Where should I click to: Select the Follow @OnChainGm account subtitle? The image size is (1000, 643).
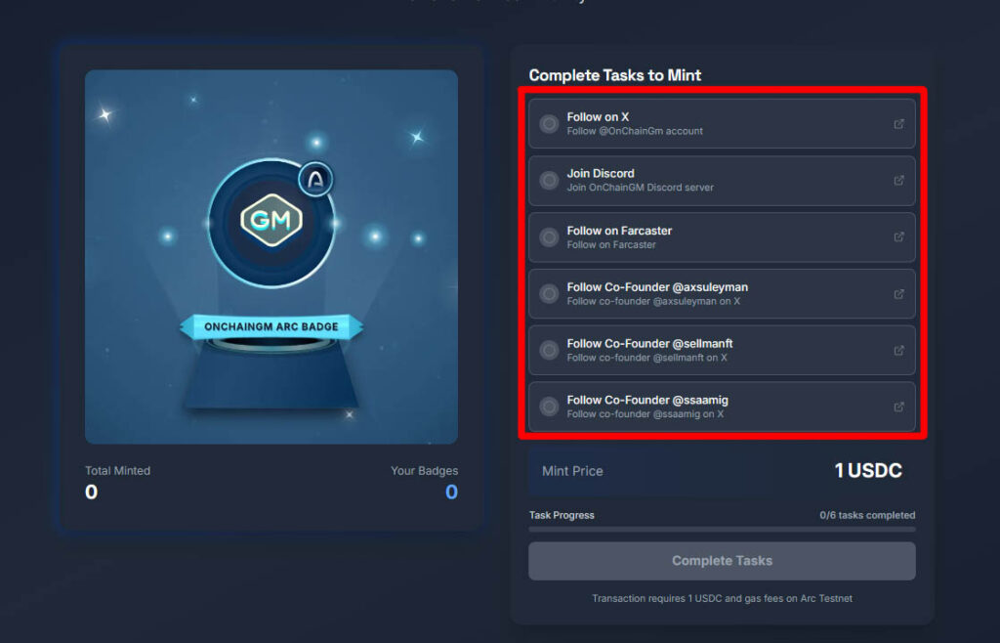point(635,131)
